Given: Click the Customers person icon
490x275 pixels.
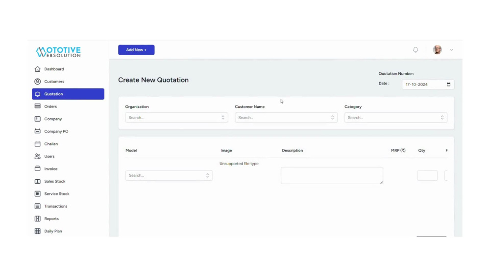Looking at the screenshot, I should [38, 81].
